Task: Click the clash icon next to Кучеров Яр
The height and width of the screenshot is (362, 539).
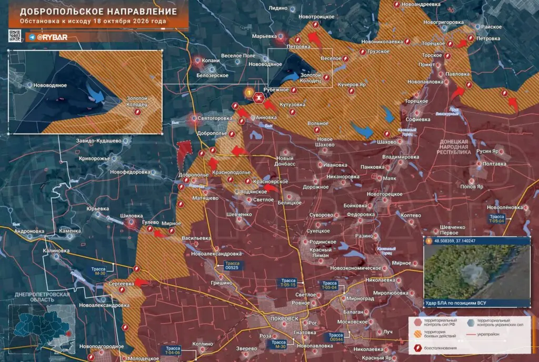Action: click(x=351, y=91)
